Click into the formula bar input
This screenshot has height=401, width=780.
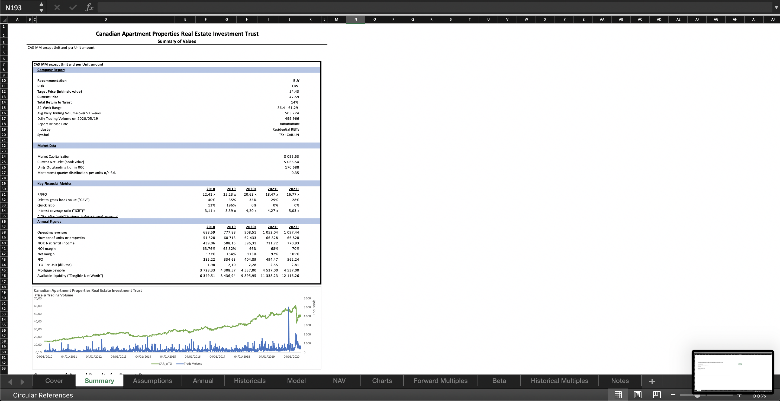tap(435, 8)
